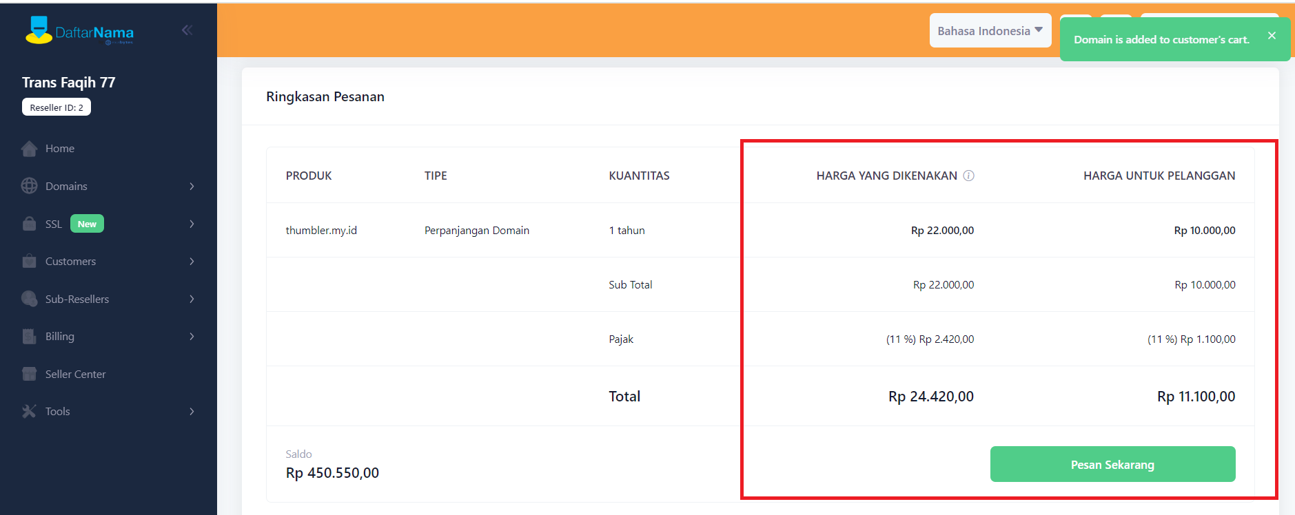Click the Seller Center store icon
The height and width of the screenshot is (515, 1295).
click(x=29, y=374)
